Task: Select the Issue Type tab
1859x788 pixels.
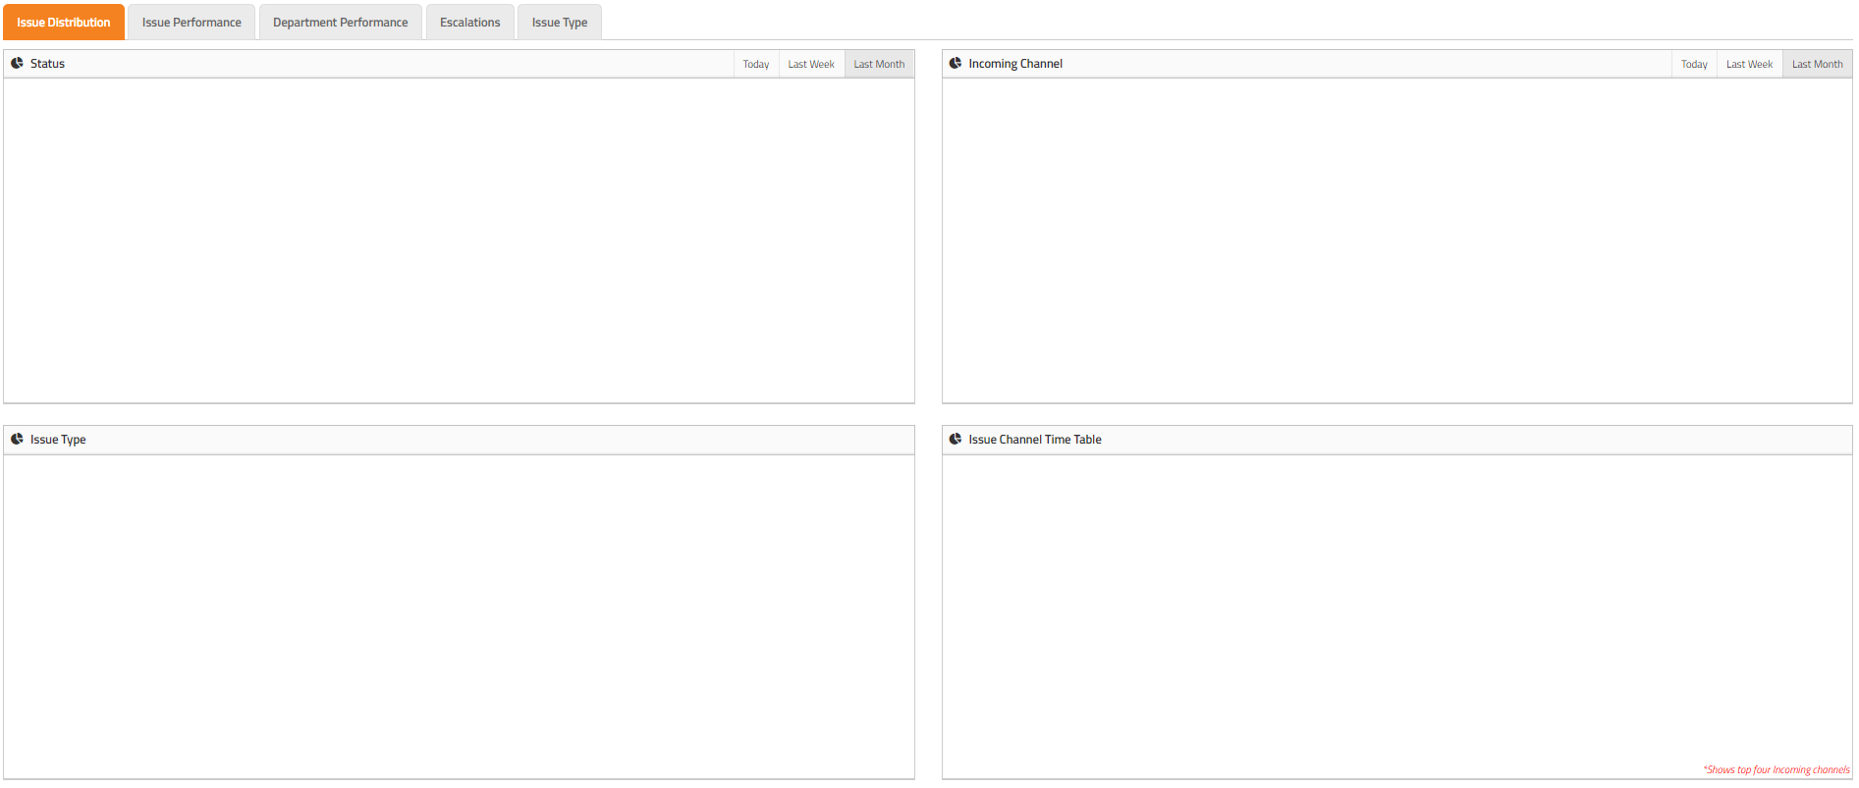Action: [x=560, y=23]
